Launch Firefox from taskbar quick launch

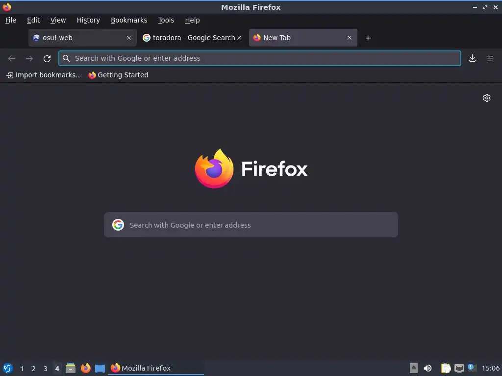pos(85,368)
